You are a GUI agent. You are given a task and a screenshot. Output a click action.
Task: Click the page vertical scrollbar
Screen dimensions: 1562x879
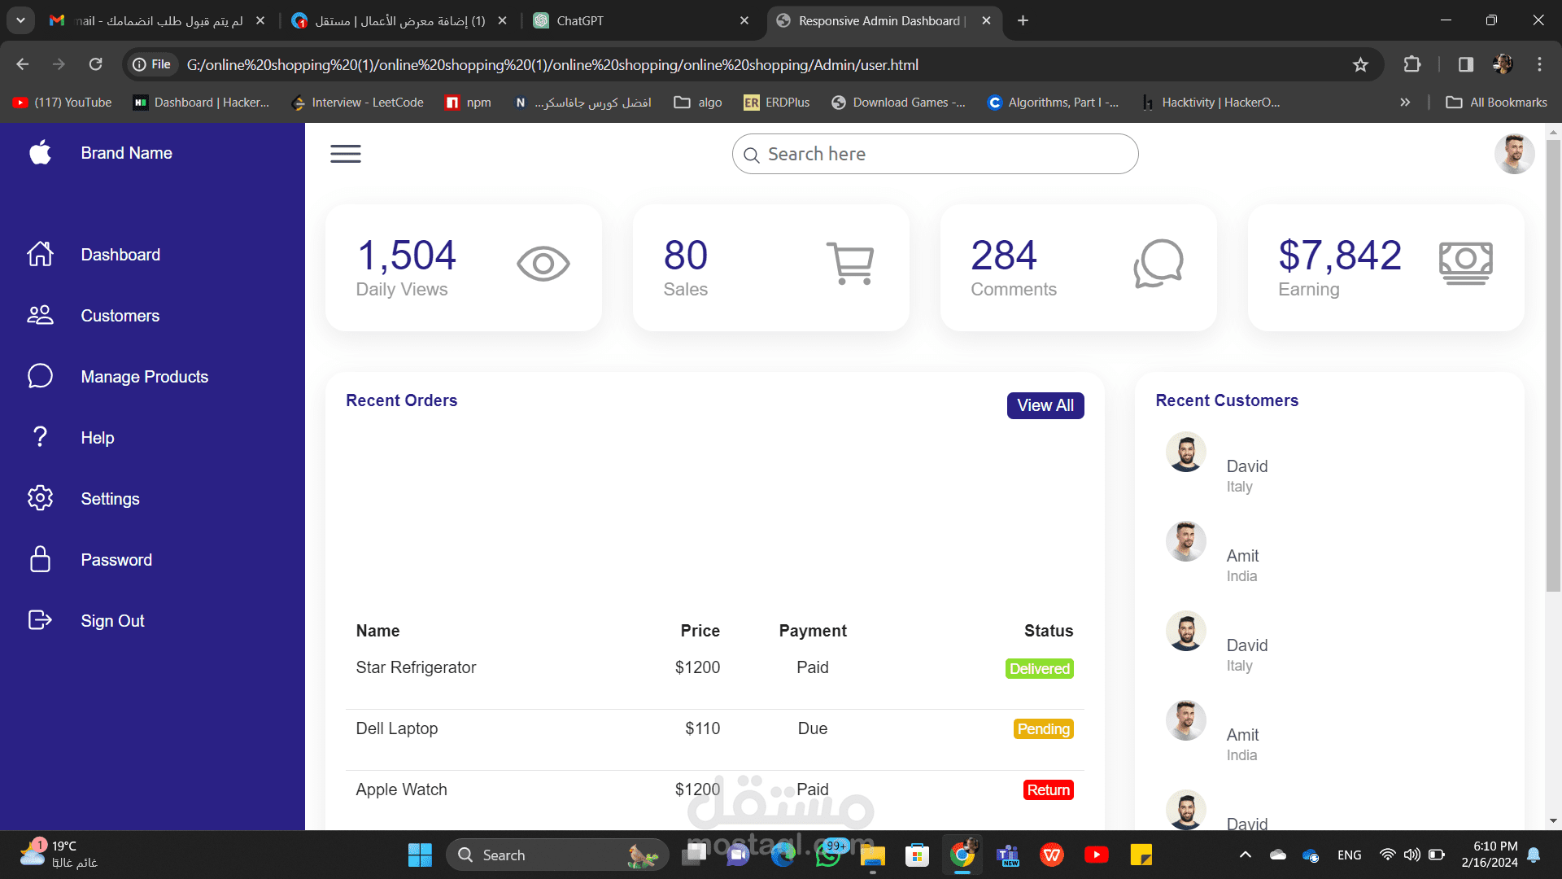click(x=1553, y=366)
